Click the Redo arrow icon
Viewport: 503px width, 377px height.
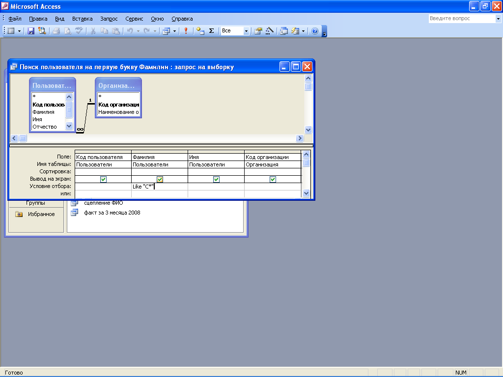(146, 31)
